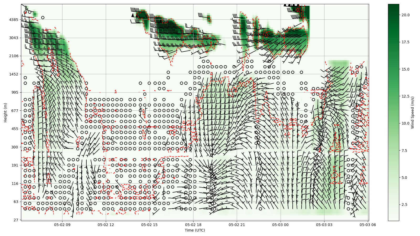Viewport: 420px width, 236px height.
Task: Click the green wind speed colorbar
Action: pyautogui.click(x=393, y=112)
